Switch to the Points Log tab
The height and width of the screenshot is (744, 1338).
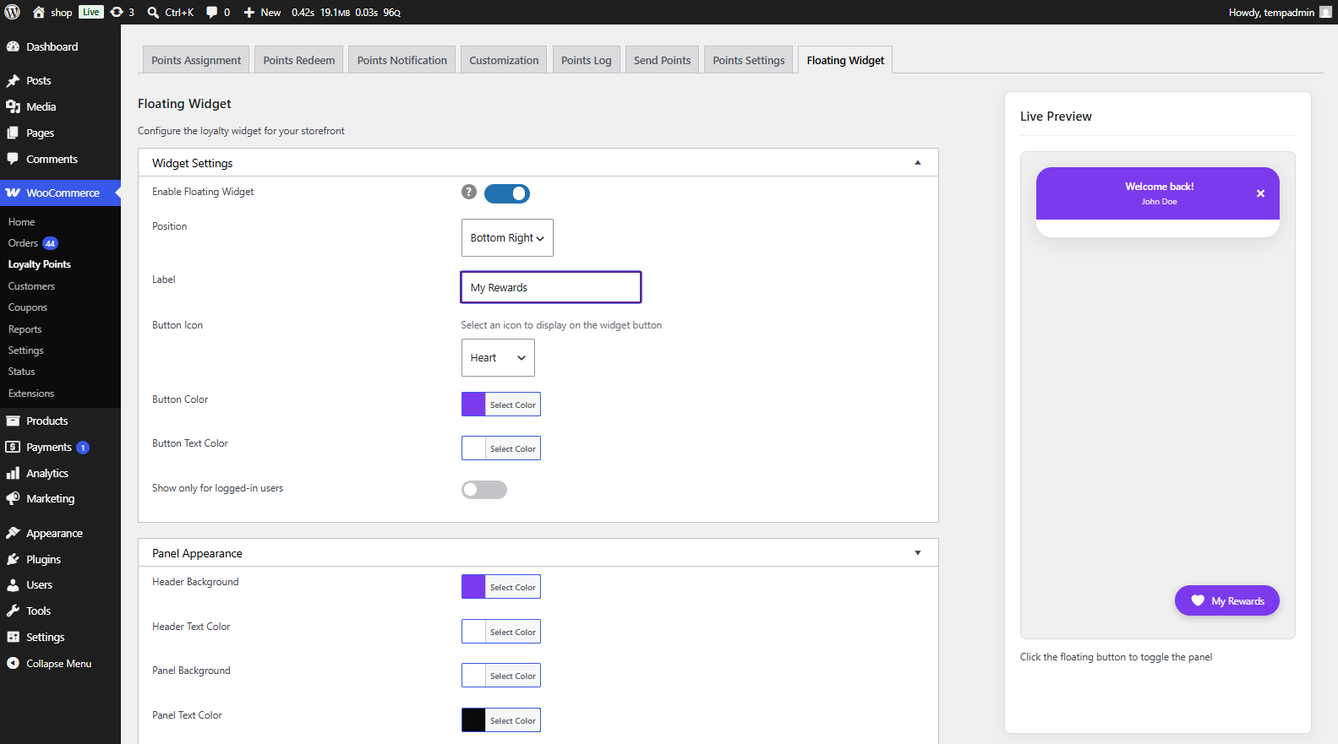pos(586,60)
